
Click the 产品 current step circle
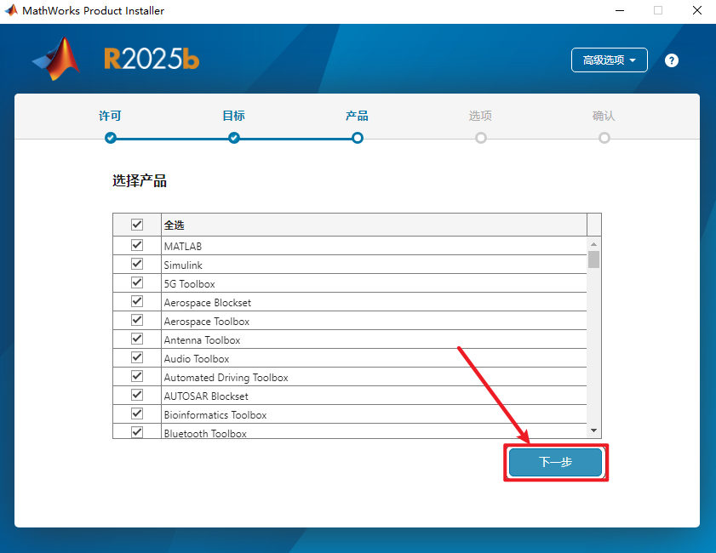[358, 138]
